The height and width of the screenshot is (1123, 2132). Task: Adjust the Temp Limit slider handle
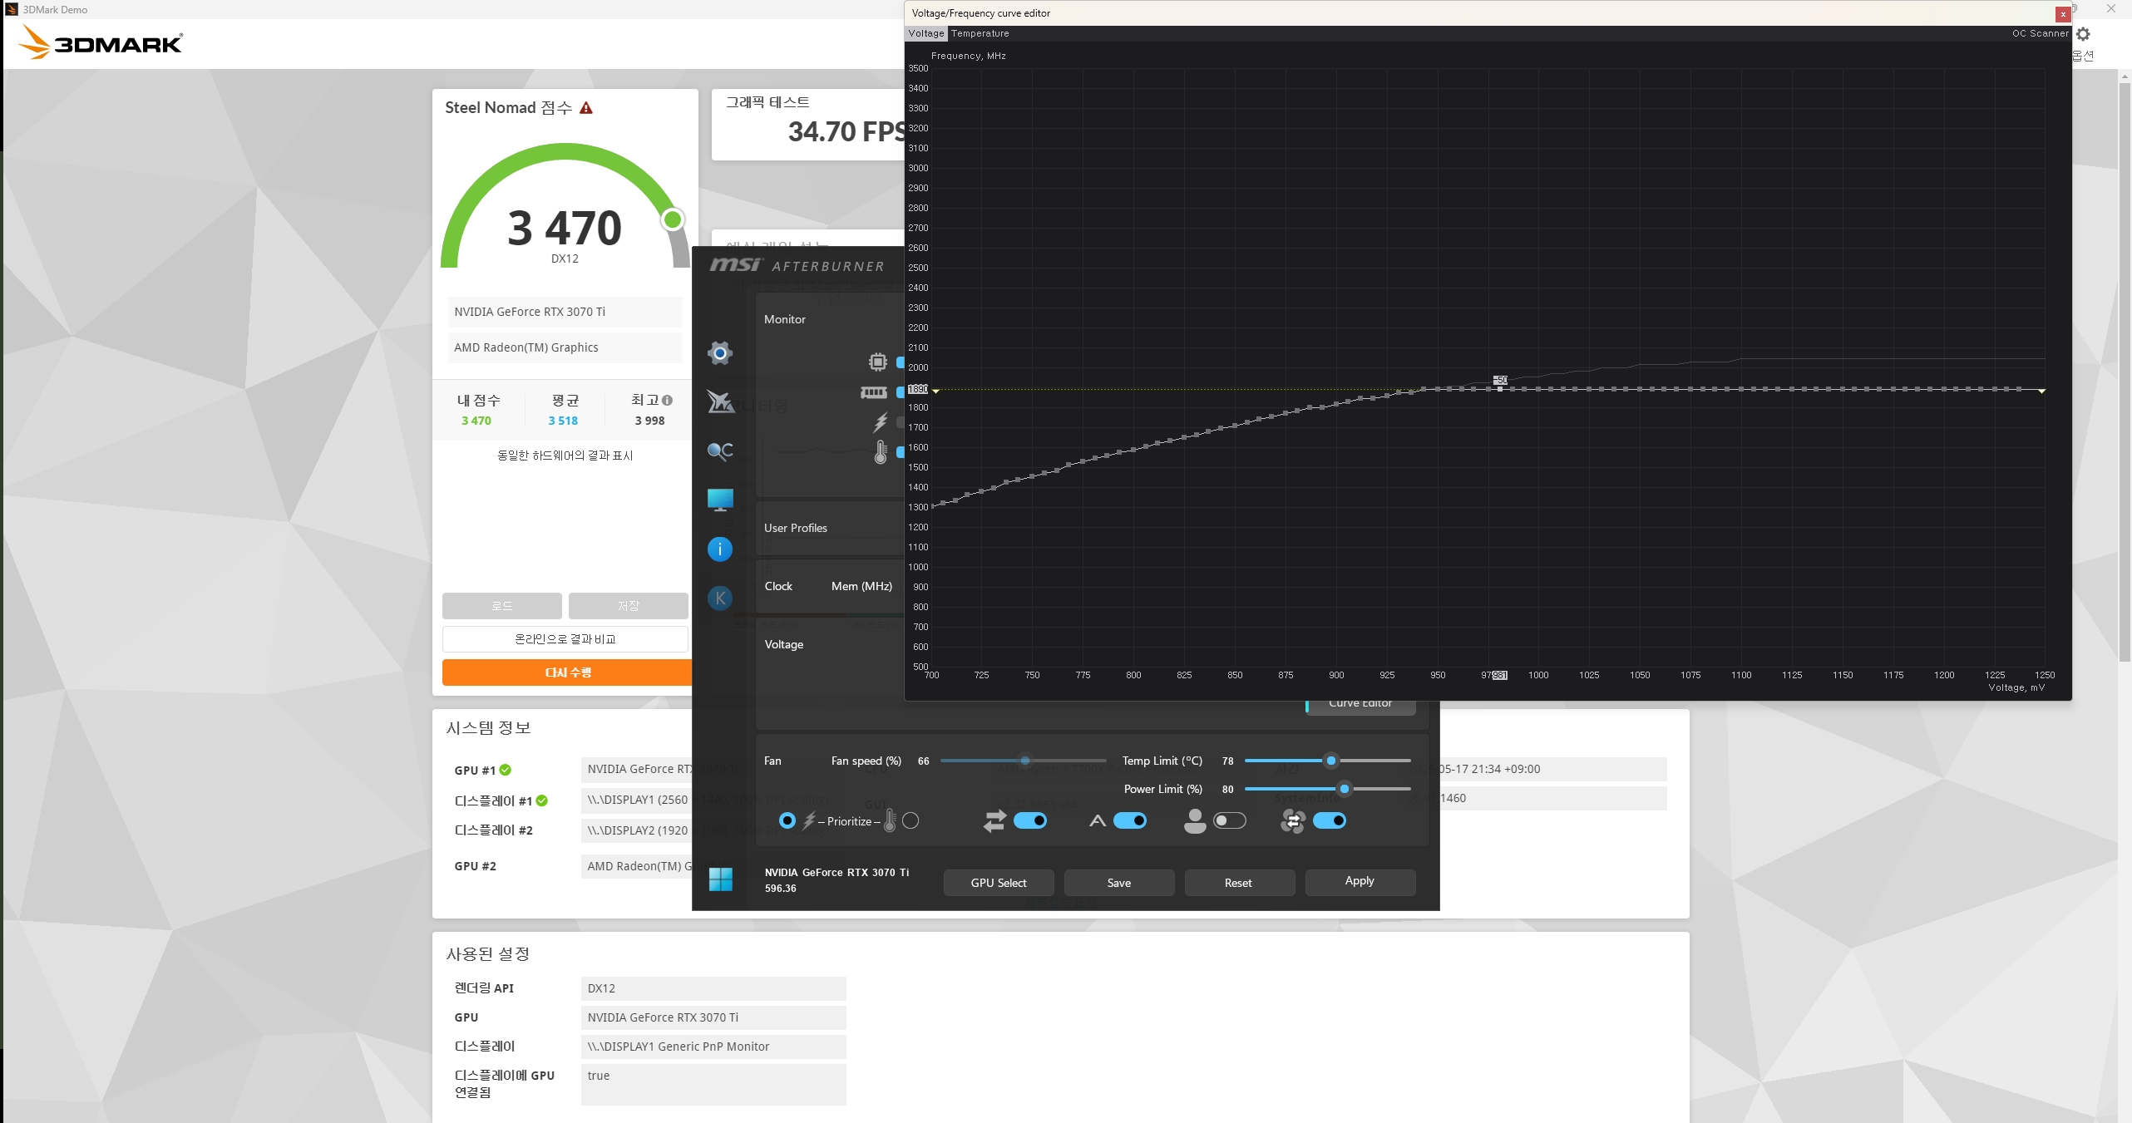tap(1331, 761)
